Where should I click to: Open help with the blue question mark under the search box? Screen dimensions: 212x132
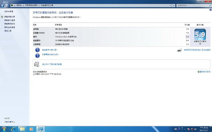pyautogui.click(x=210, y=10)
